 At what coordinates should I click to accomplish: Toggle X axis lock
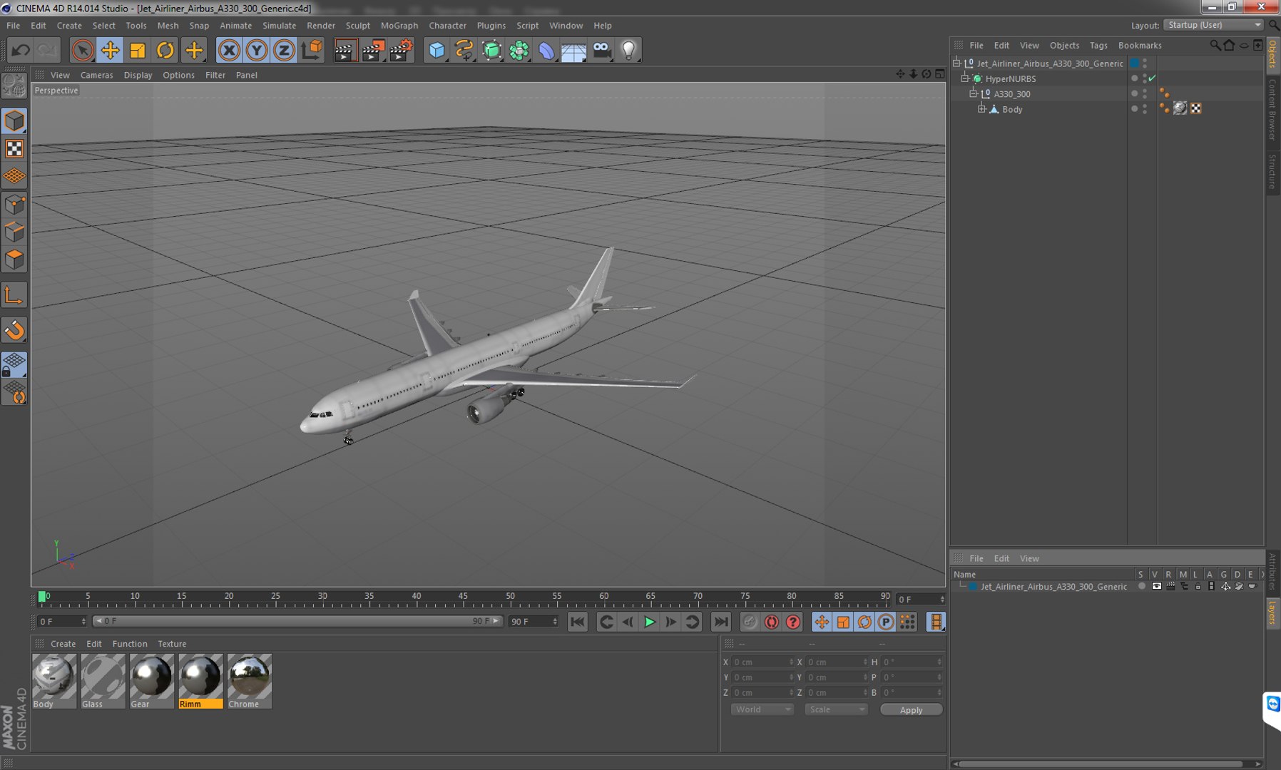tap(229, 50)
